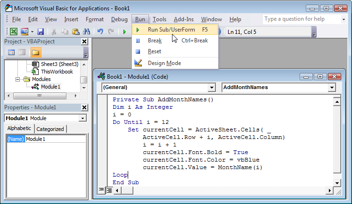Open the (General) object dropdown
The height and width of the screenshot is (204, 352).
point(212,88)
